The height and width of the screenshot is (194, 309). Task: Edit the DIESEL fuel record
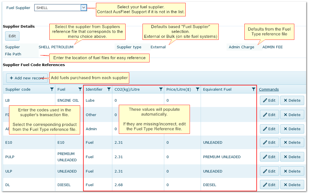[269, 185]
